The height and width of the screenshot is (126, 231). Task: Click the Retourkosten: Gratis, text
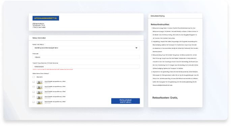coord(165,98)
